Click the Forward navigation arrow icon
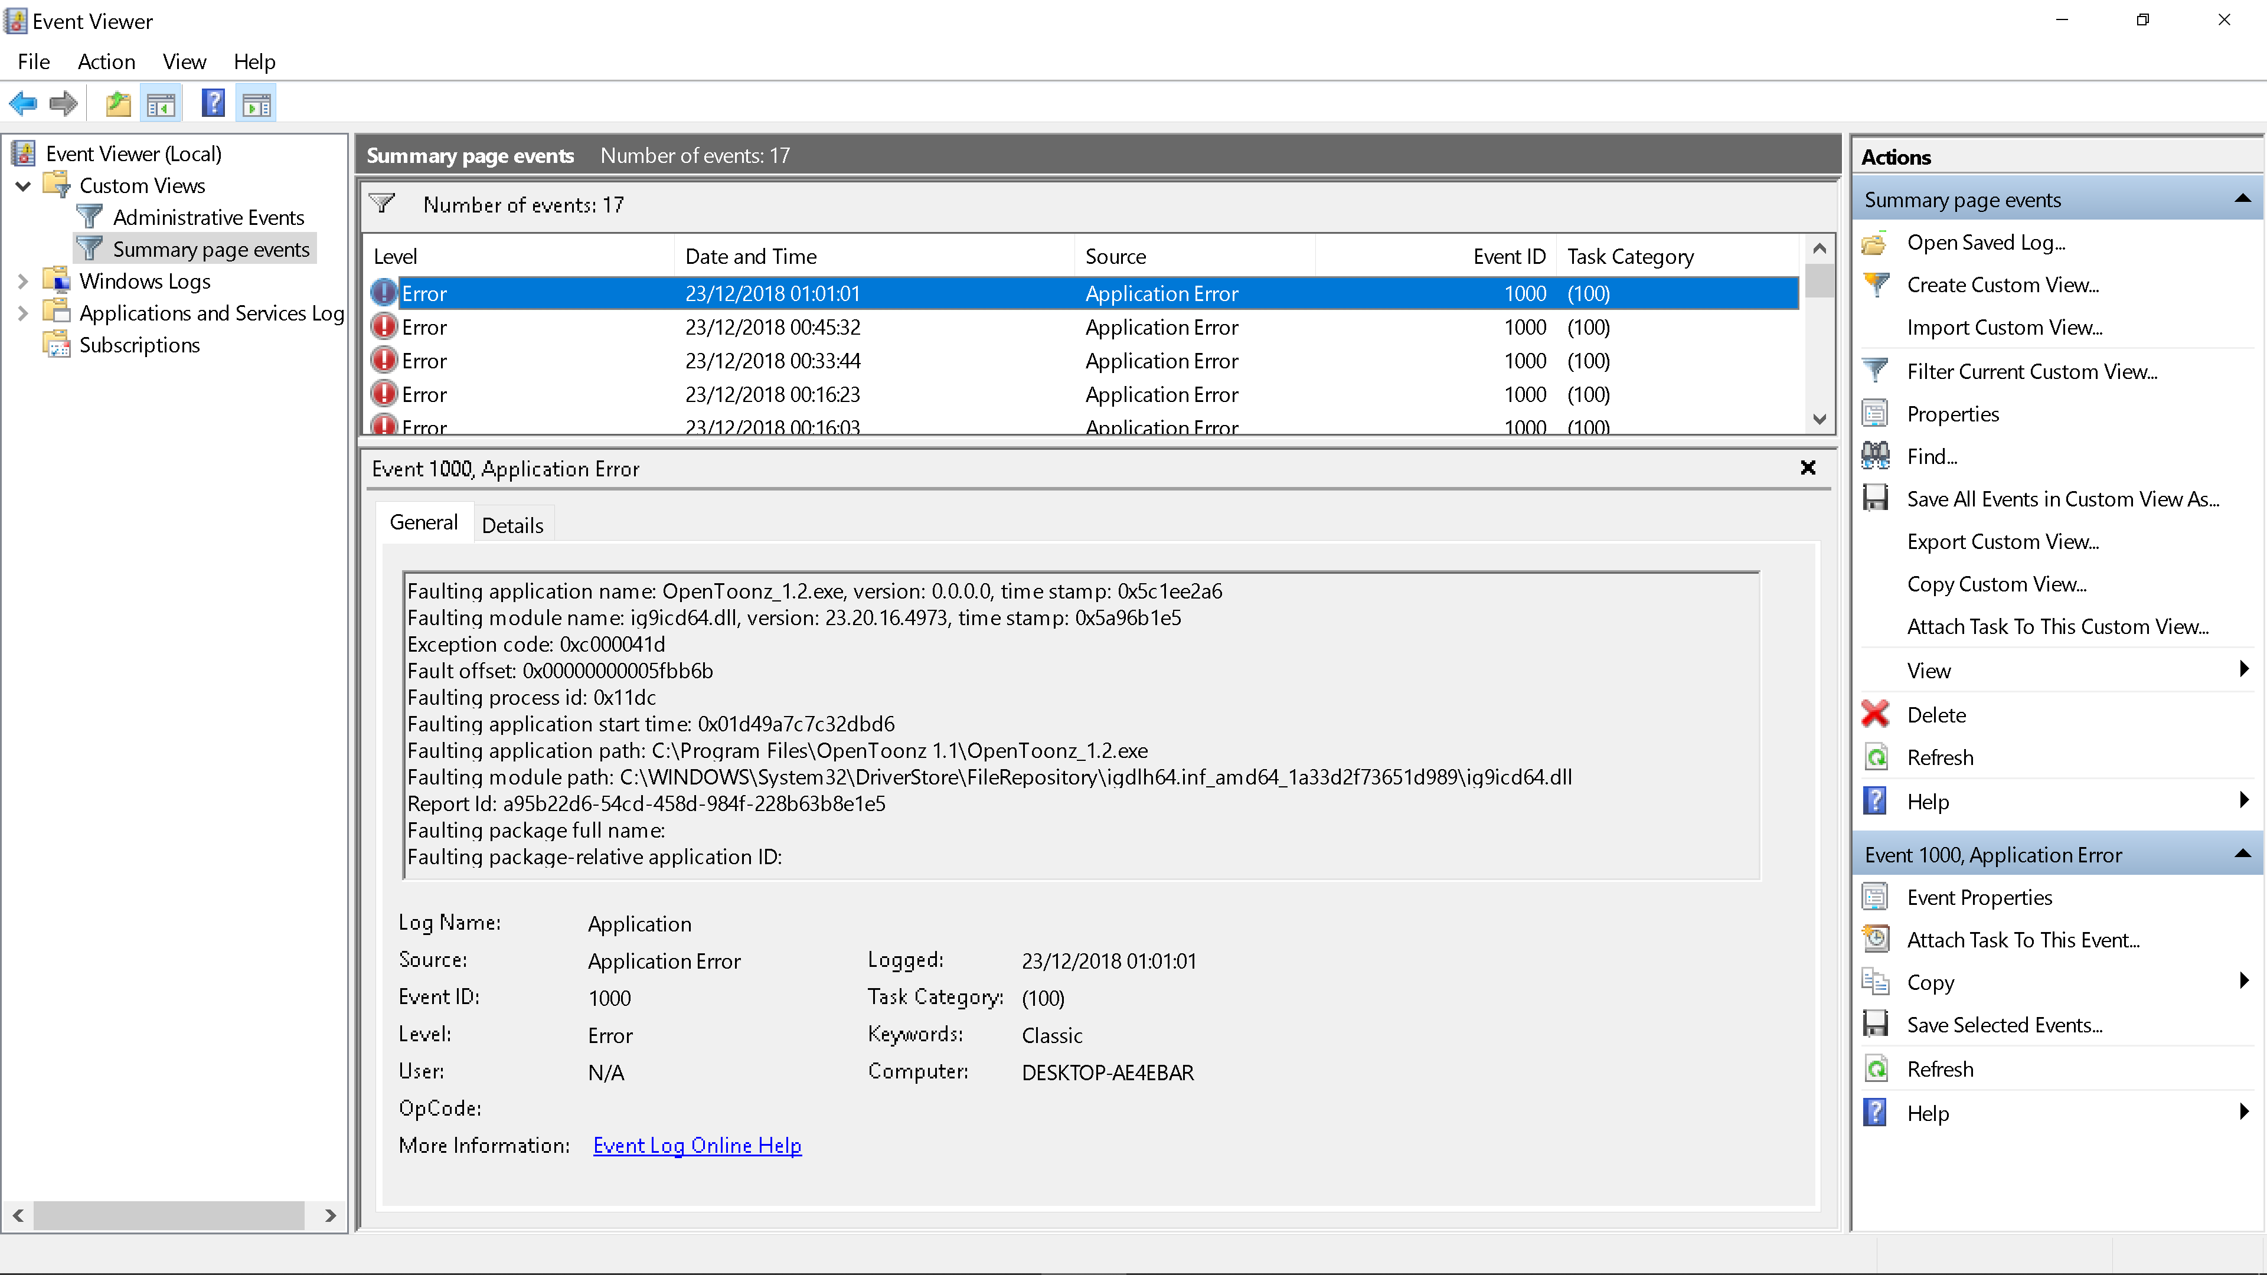2267x1275 pixels. [x=63, y=103]
